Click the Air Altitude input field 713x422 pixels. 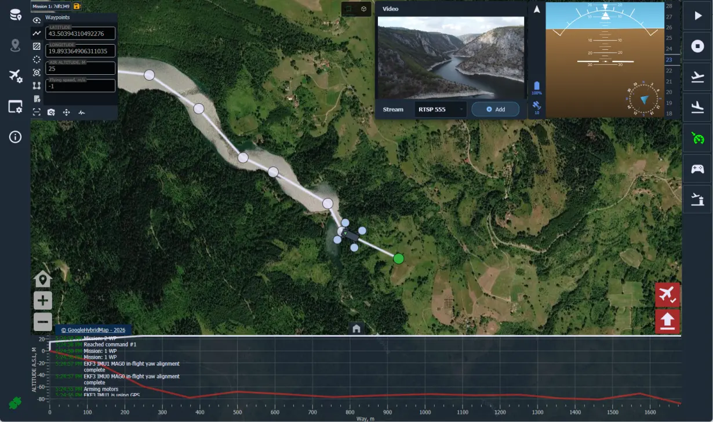click(81, 68)
